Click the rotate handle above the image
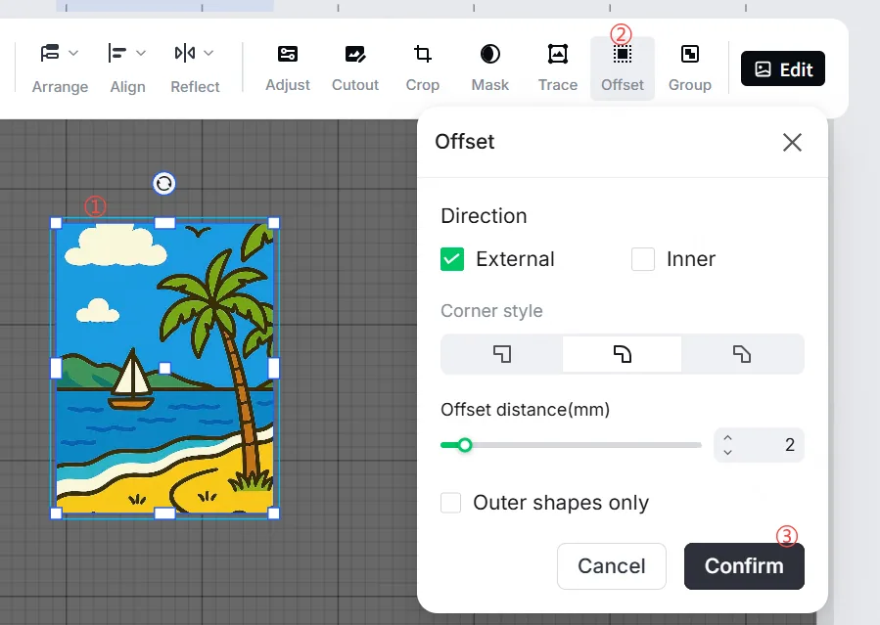 (x=163, y=183)
